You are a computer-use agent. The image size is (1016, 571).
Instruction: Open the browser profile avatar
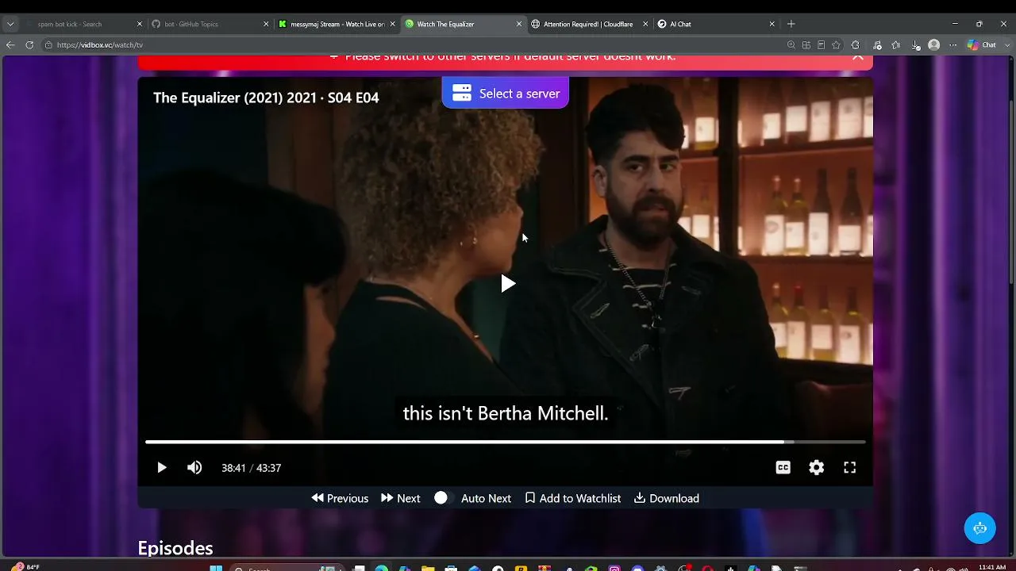coord(934,45)
